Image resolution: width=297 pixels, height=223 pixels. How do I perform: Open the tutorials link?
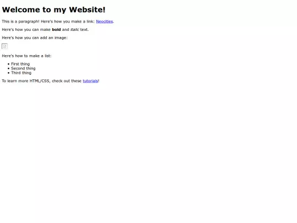90,81
